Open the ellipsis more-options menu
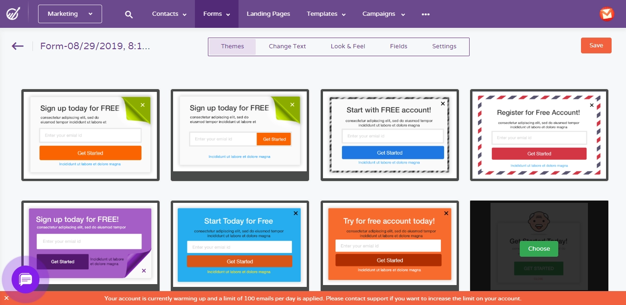626x305 pixels. coord(426,14)
